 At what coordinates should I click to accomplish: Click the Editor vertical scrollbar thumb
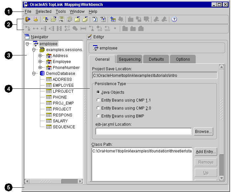[221, 112]
